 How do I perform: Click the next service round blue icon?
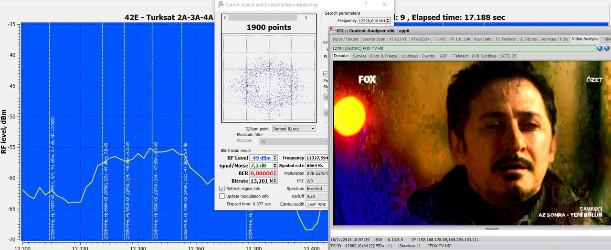click(x=607, y=48)
